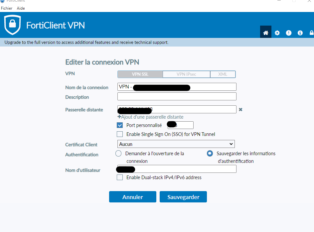
Task: Select Demander à l'ouverture de la connexion
Action: (118, 154)
